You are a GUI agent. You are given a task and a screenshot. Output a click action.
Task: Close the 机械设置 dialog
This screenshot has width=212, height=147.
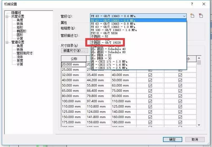point(204,4)
